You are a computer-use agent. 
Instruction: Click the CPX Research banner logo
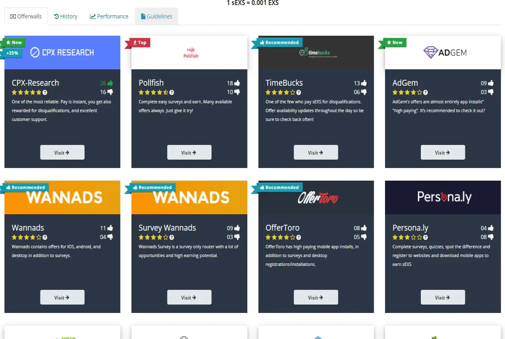pos(62,53)
